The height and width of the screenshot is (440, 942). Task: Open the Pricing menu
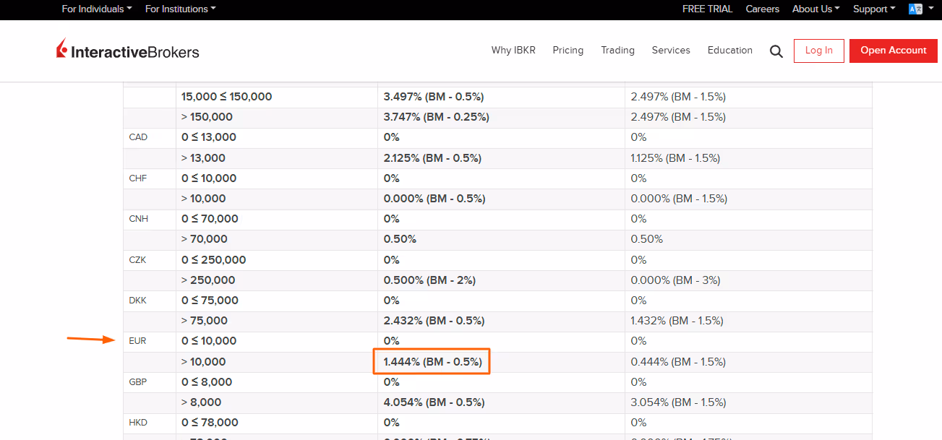click(x=568, y=51)
